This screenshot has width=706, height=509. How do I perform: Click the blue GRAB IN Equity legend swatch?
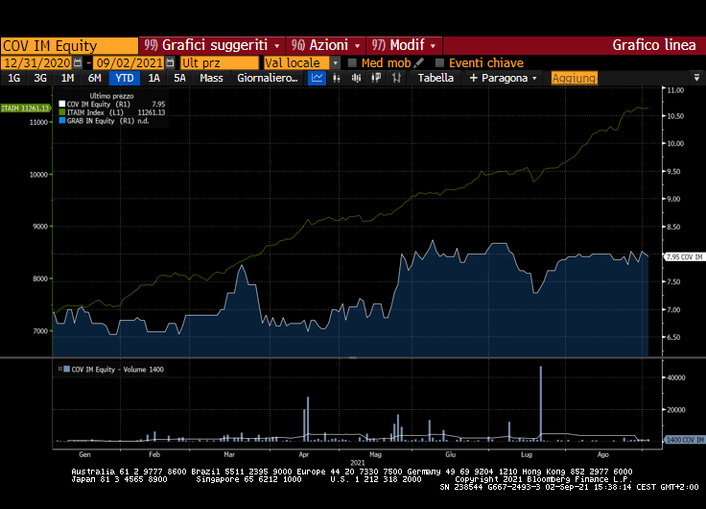pos(62,121)
